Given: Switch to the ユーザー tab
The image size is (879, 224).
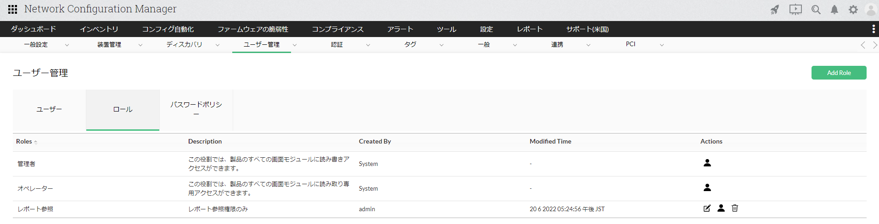Looking at the screenshot, I should (x=49, y=109).
